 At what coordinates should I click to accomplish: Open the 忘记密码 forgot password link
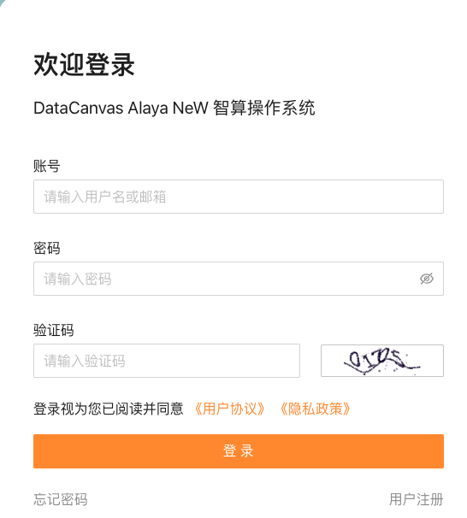click(x=61, y=499)
